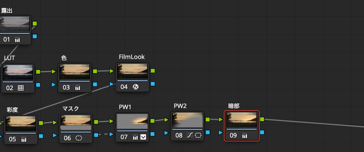
Task: Click the blue key output of LUT node
Action: (38, 85)
